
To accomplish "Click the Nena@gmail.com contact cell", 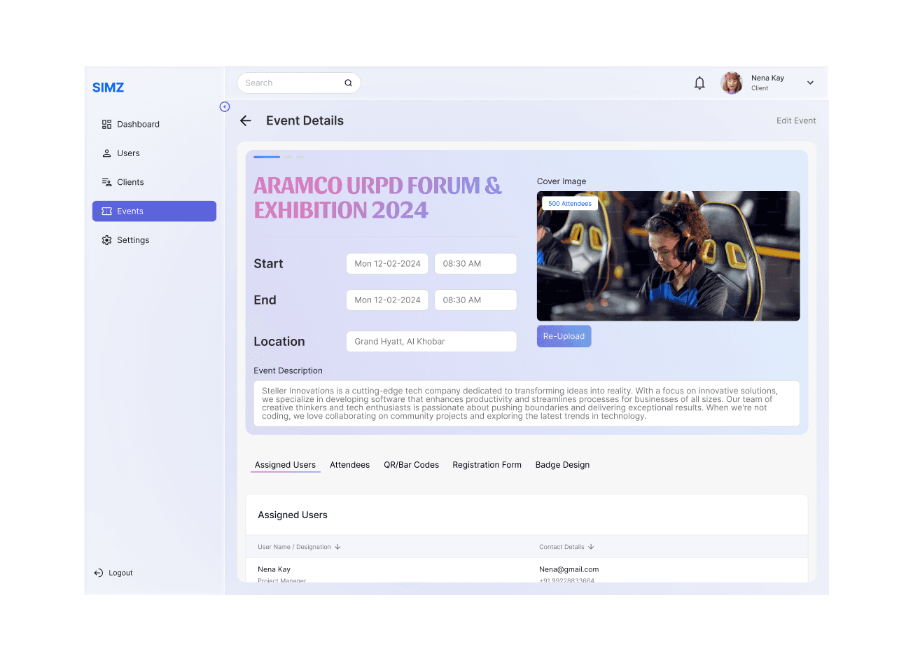I will [x=569, y=569].
